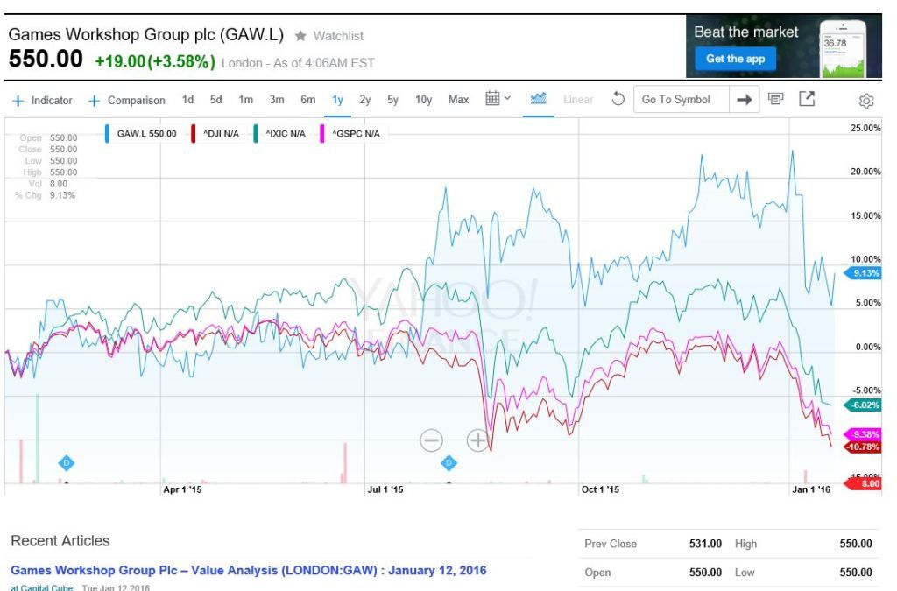Submit symbol with the arrow button

[x=745, y=100]
